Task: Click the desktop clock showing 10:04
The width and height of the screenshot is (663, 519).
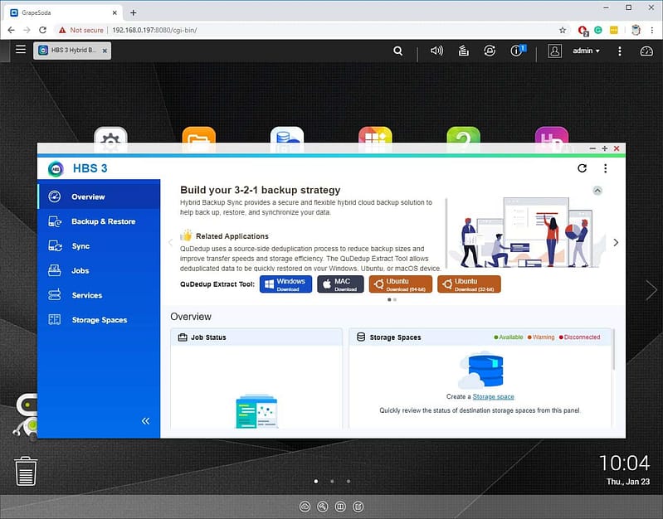Action: click(x=625, y=463)
